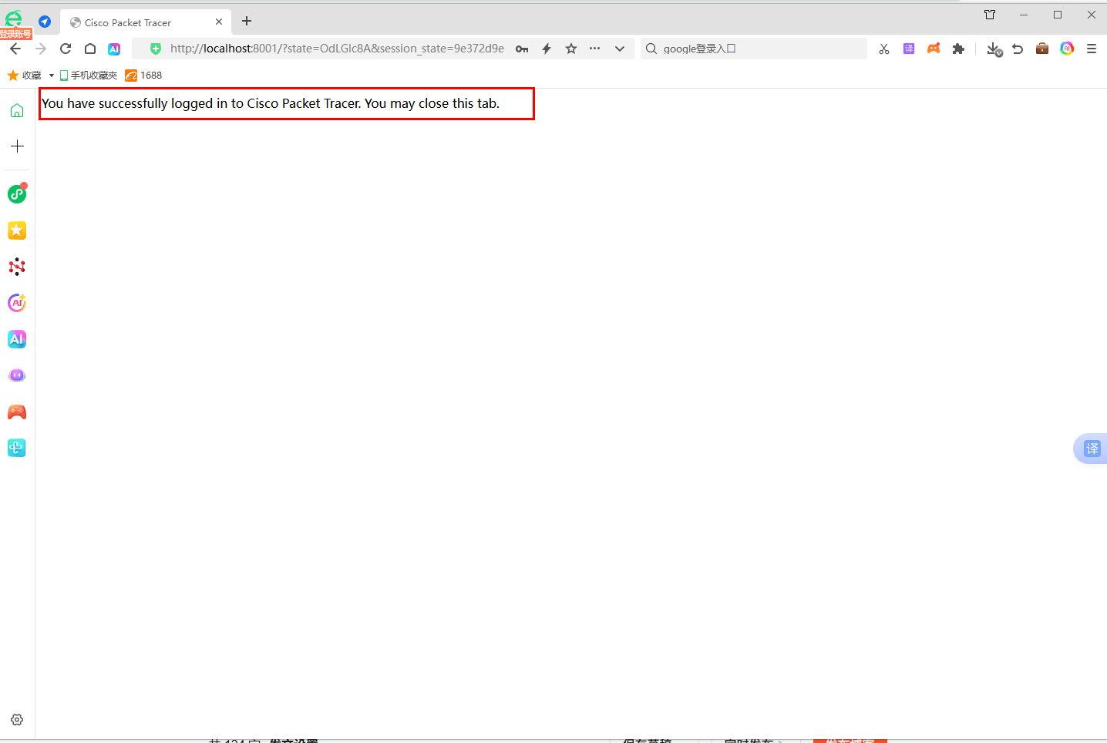Open the teal cross sidebar icon
The image size is (1107, 743).
tap(17, 448)
